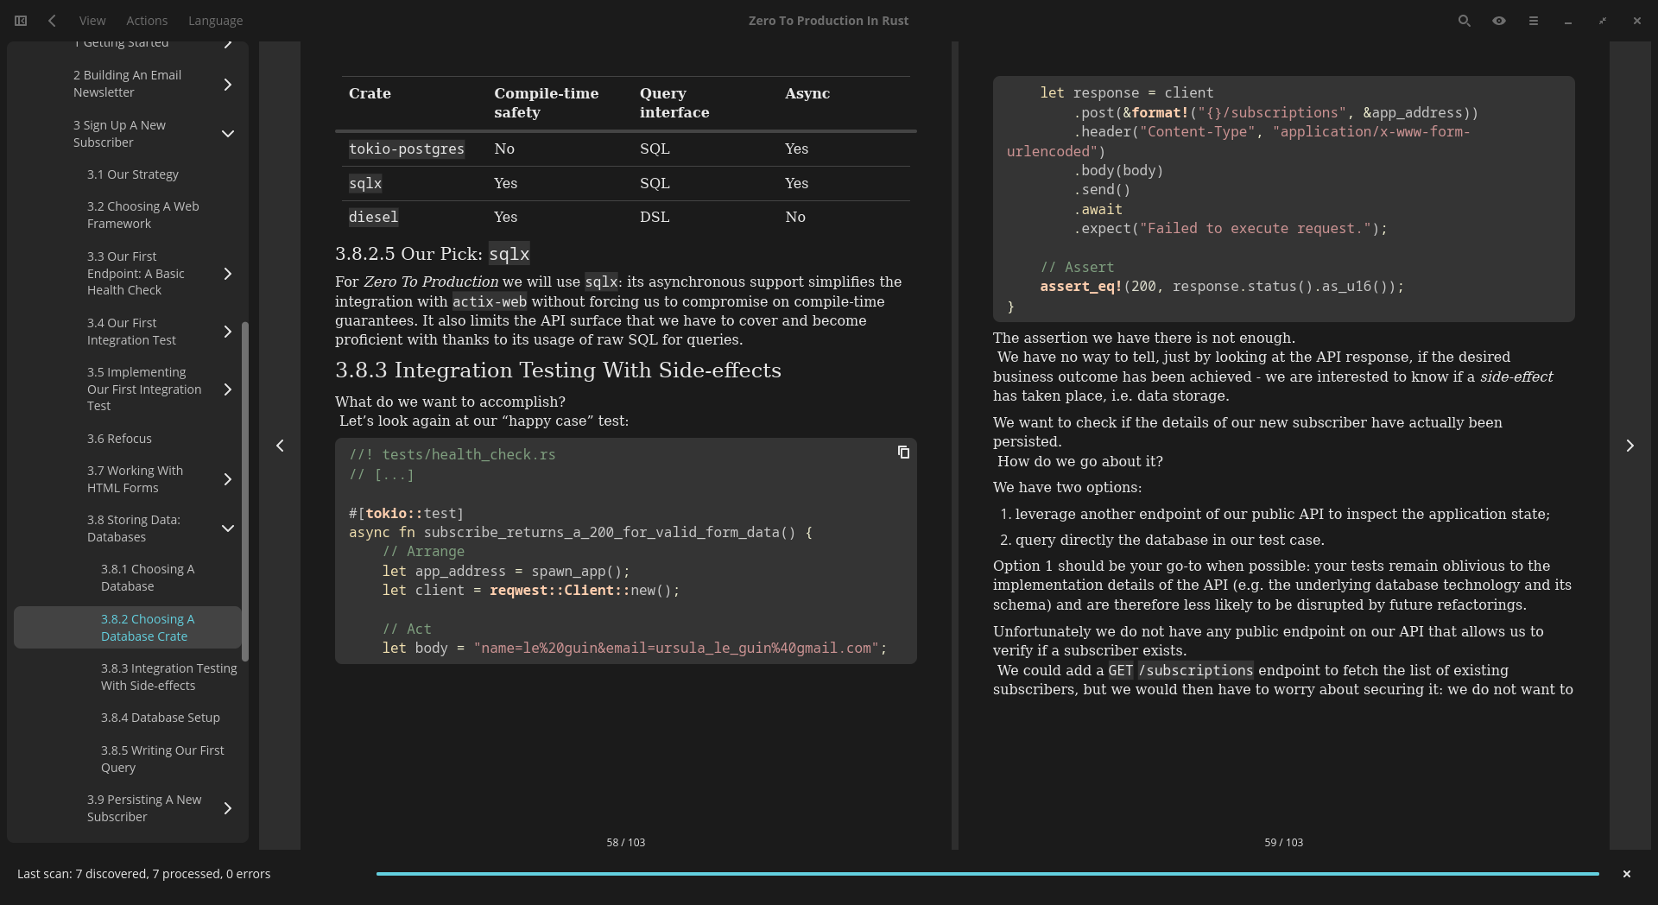Open 3.8.1 Choosing A Database
The height and width of the screenshot is (905, 1658).
(x=148, y=578)
